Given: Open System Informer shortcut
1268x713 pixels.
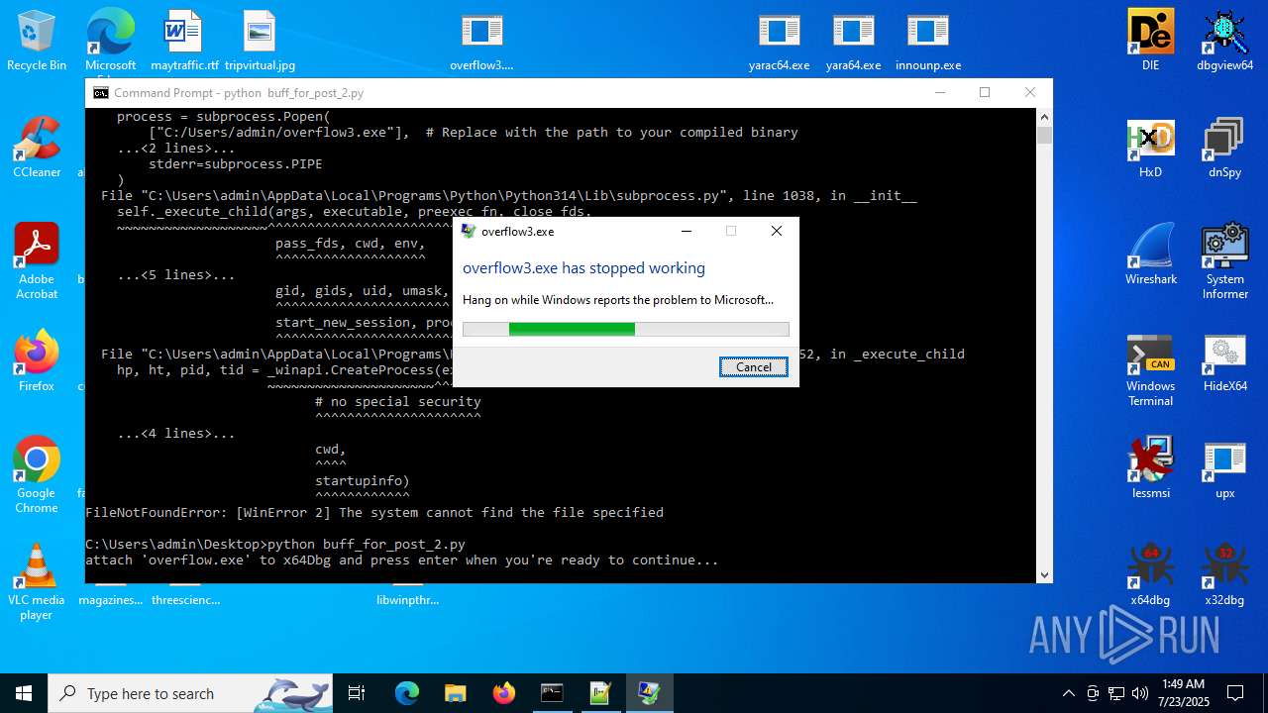Looking at the screenshot, I should coord(1224,261).
